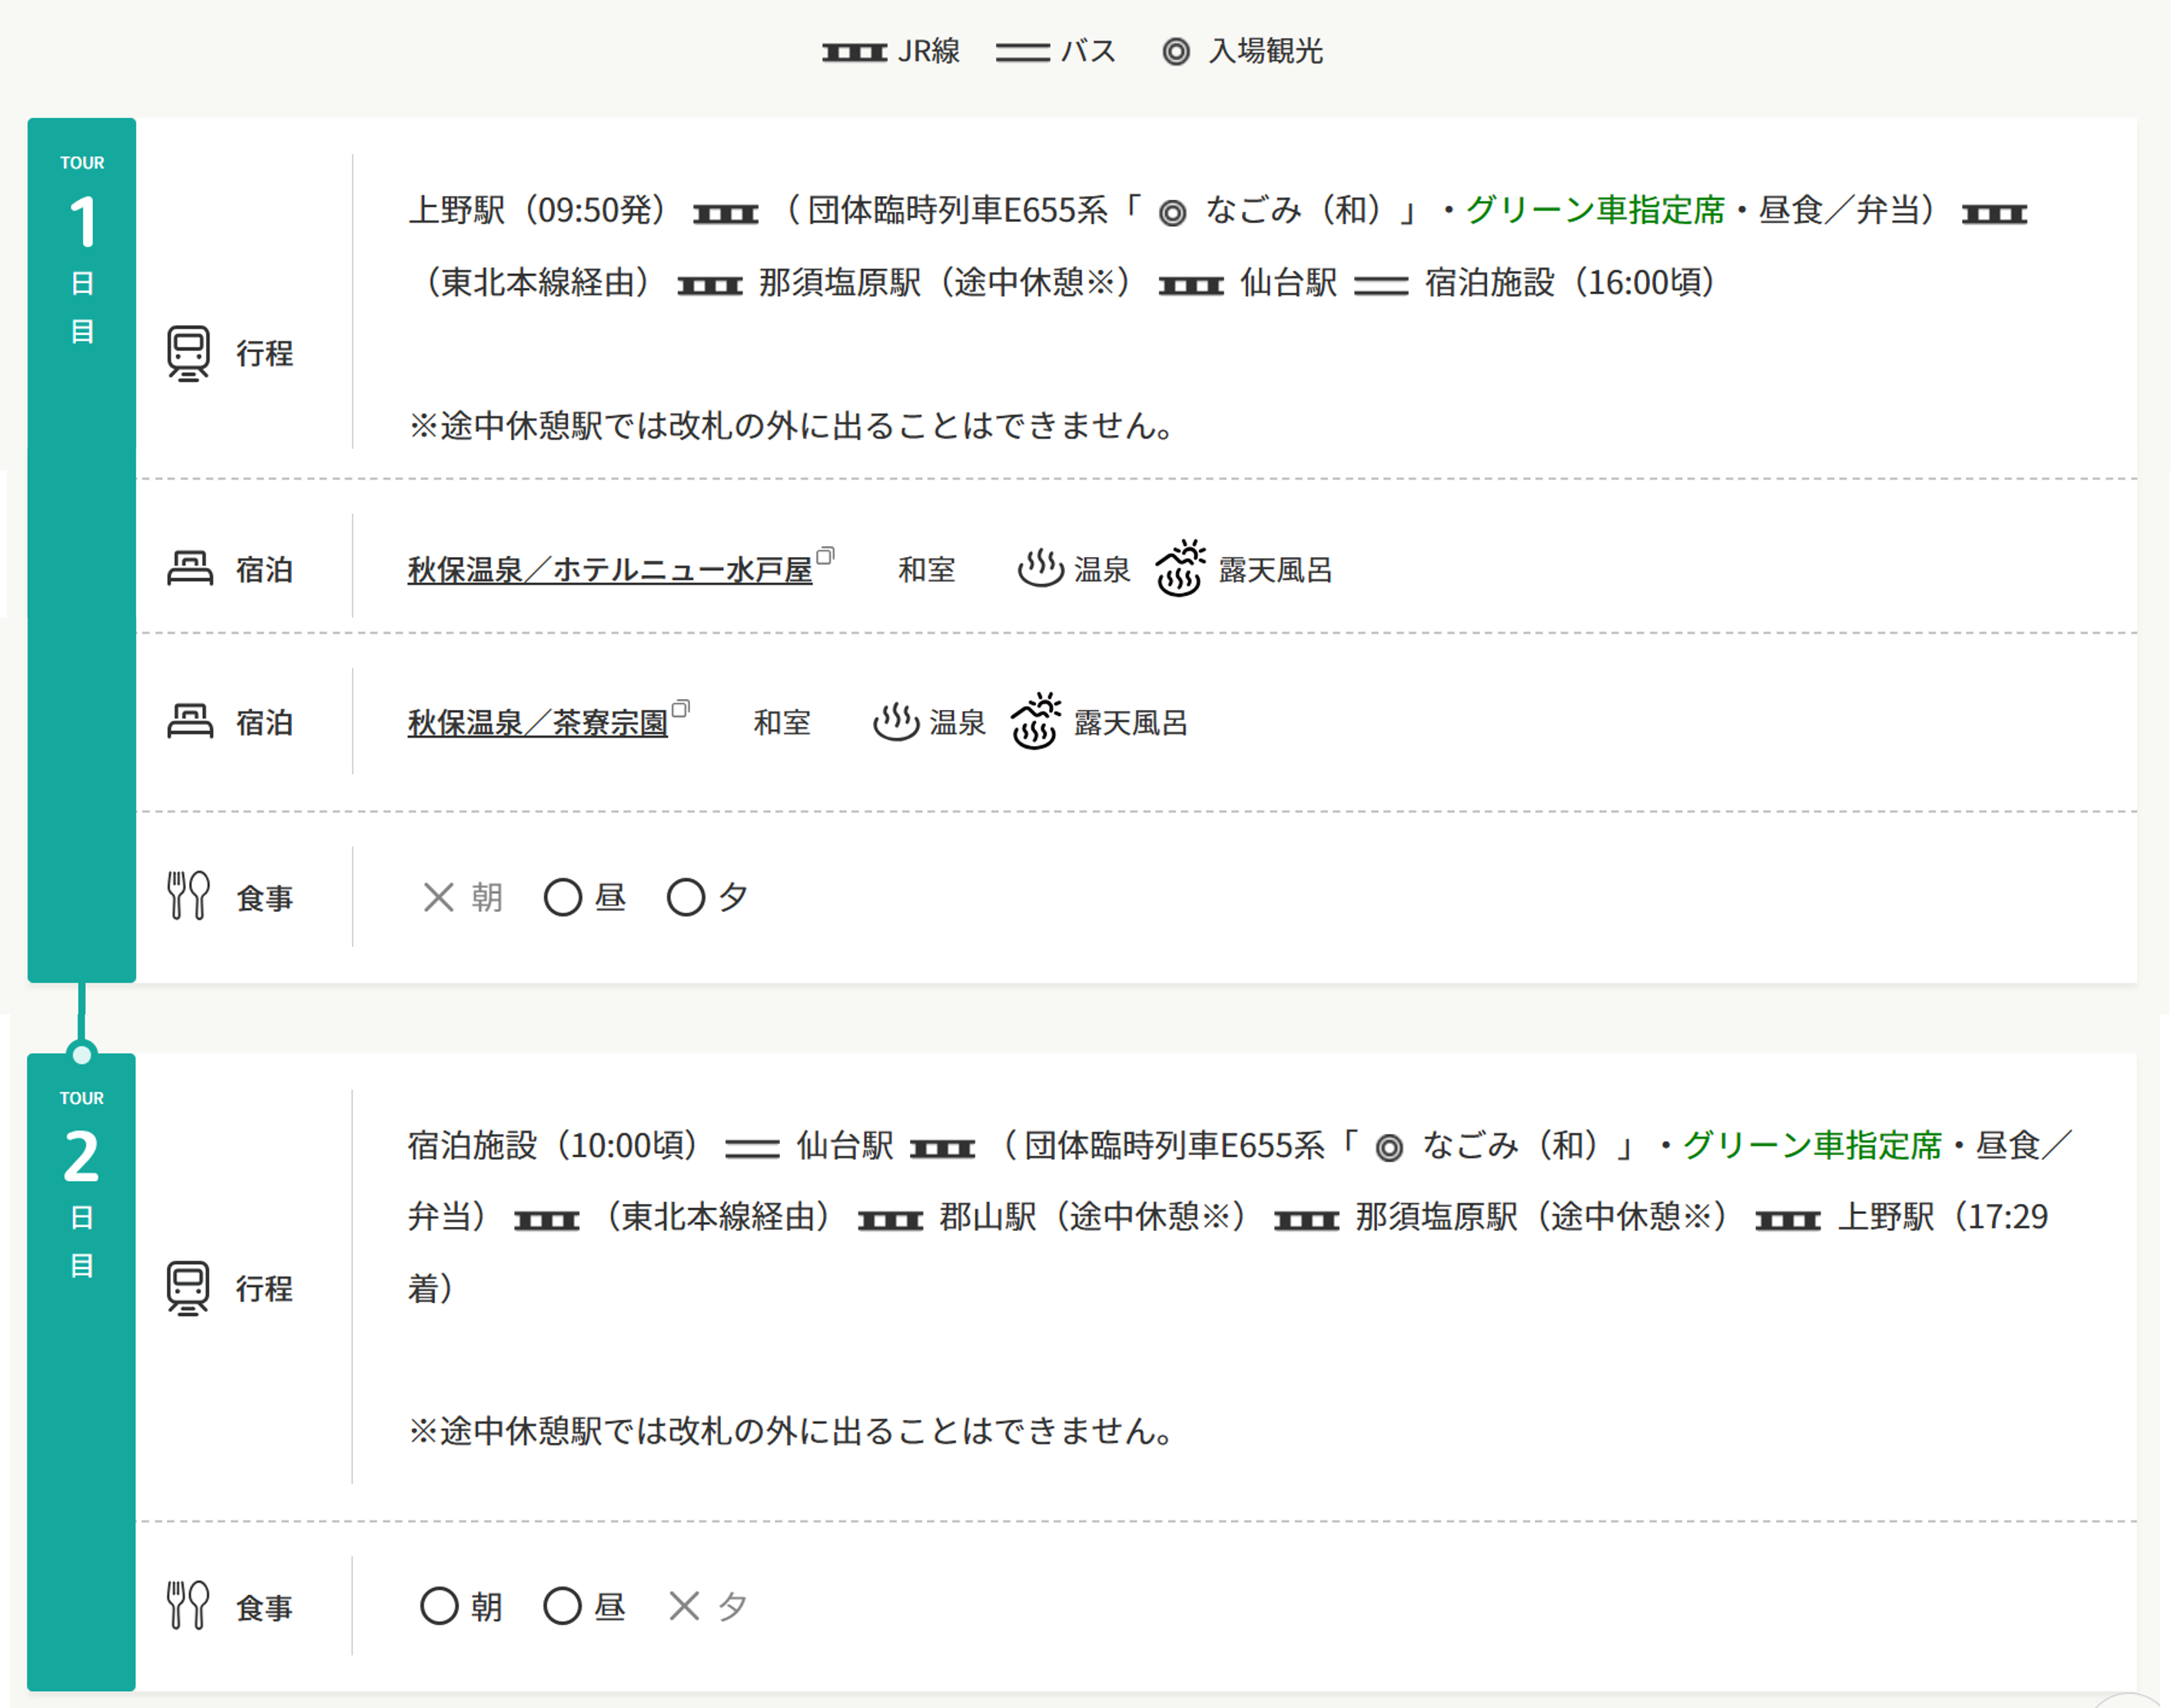Image resolution: width=2171 pixels, height=1708 pixels.
Task: Select the TOUR 2日目 side tab
Action: [x=82, y=1372]
